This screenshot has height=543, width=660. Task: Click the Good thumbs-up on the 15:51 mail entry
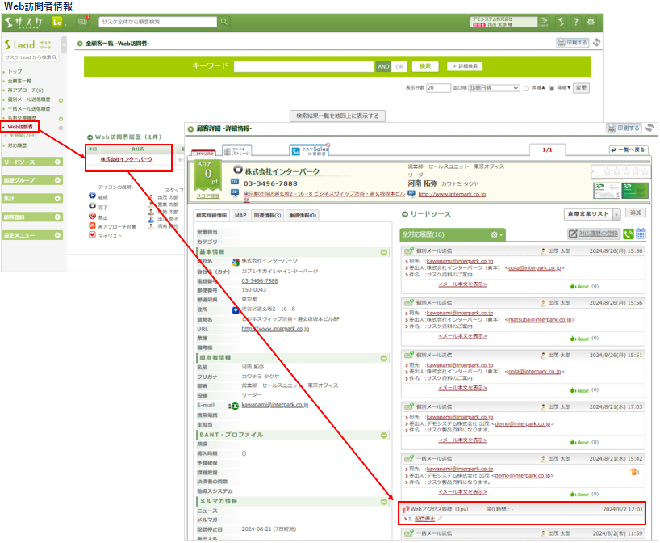pyautogui.click(x=579, y=390)
